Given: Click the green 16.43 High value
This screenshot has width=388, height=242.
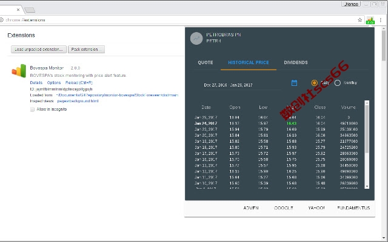Looking at the screenshot, I should (292, 123).
